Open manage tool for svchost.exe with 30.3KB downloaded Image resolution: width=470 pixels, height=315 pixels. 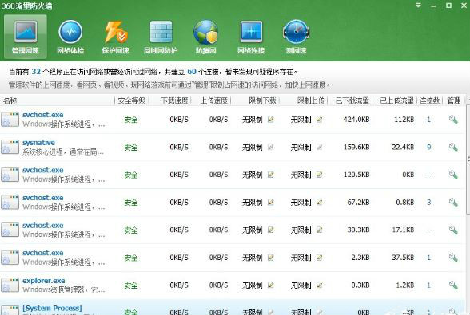453,230
